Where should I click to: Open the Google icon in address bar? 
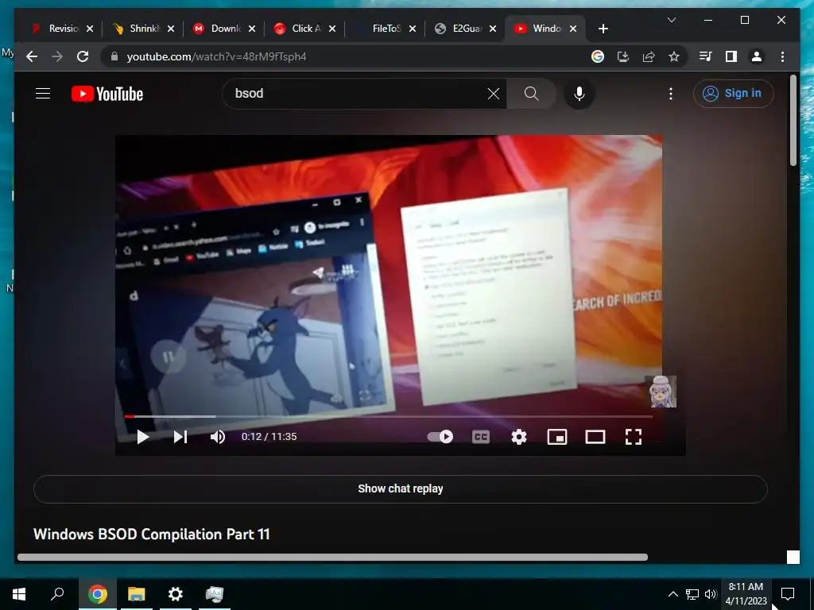(598, 56)
